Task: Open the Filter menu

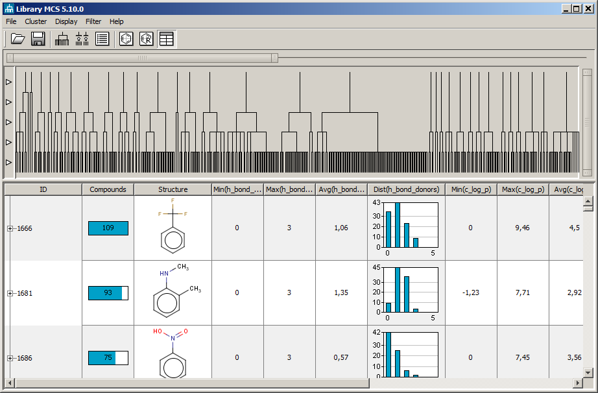Action: pos(93,21)
